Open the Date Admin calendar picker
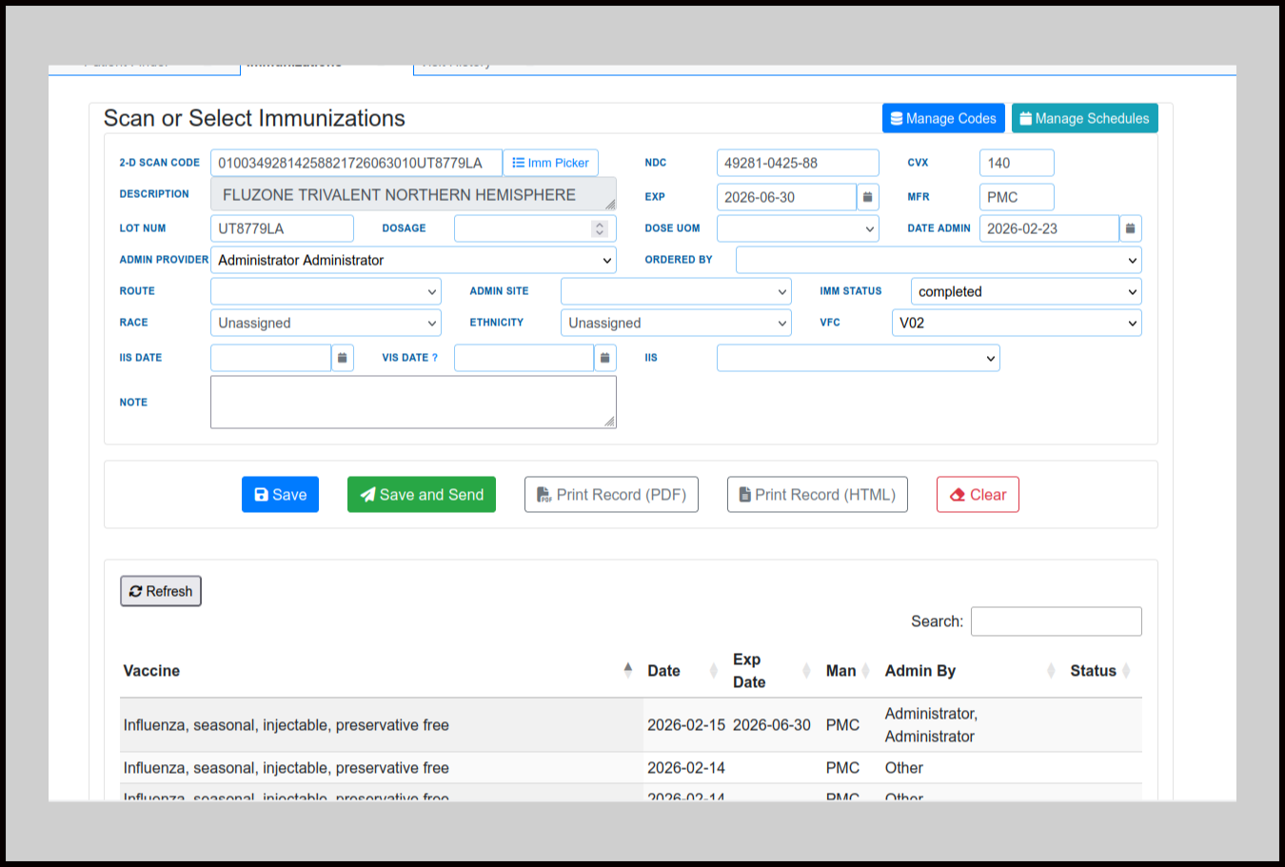This screenshot has width=1285, height=867. [x=1130, y=228]
